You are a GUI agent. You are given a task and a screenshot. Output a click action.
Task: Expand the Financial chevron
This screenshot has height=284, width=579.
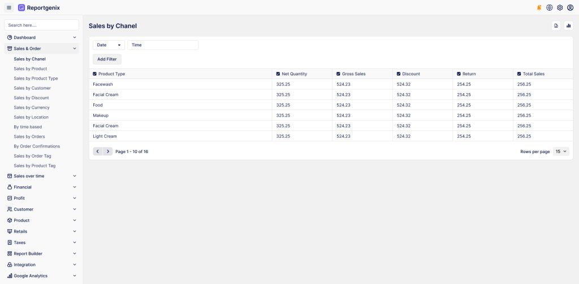pyautogui.click(x=75, y=187)
